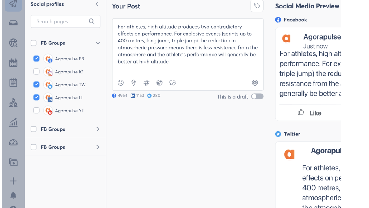Collapse the Social profiles panel arrow
369x208 pixels.
click(x=97, y=4)
